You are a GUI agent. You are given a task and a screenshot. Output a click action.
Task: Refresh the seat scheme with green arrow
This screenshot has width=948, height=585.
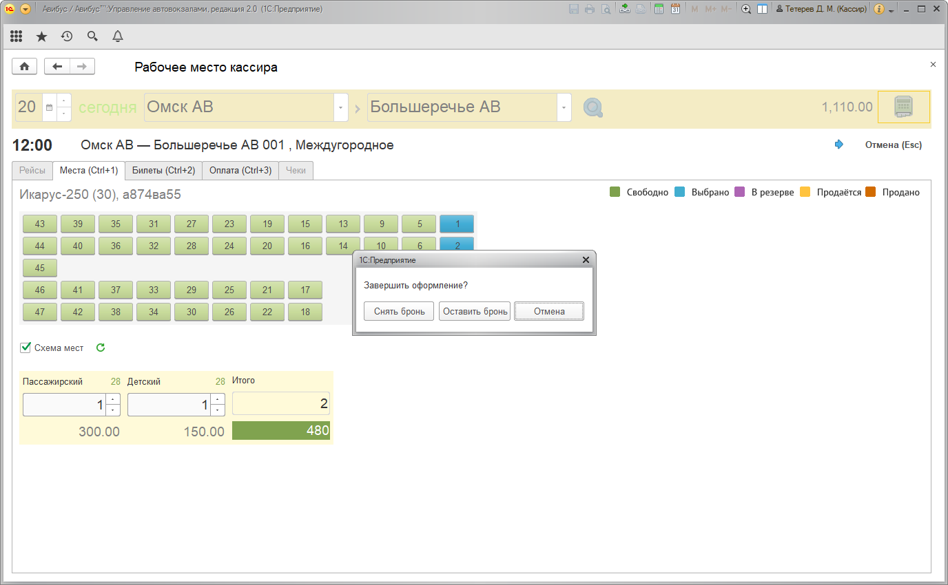[101, 348]
